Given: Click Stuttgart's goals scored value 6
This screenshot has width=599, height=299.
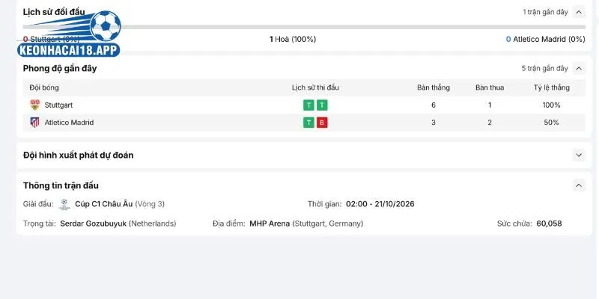Looking at the screenshot, I should (x=434, y=105).
